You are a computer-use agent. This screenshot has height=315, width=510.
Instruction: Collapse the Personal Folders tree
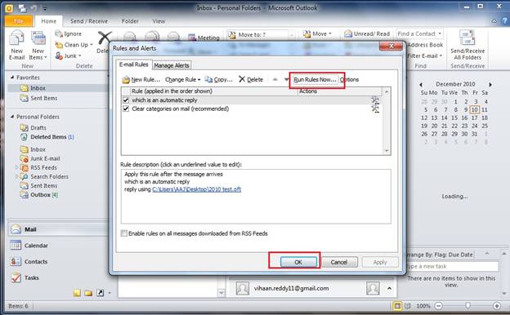click(12, 116)
